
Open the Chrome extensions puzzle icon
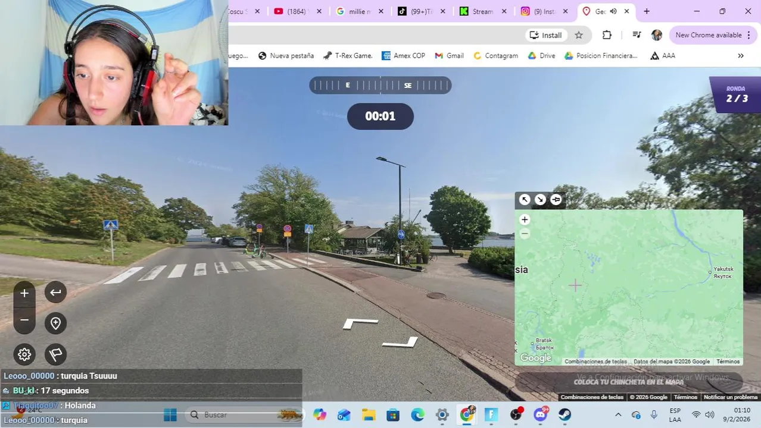click(607, 35)
